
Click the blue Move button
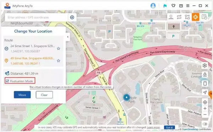click(22, 95)
